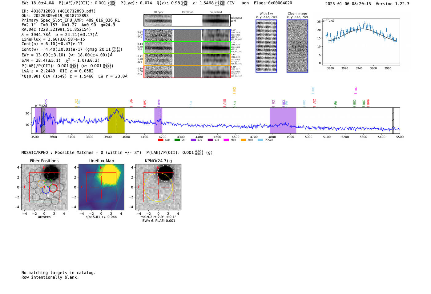Image resolution: width=431 pixels, height=294 pixels.
Task: Click the yellow highlighted emission region in spectrum
Action: (x=116, y=121)
